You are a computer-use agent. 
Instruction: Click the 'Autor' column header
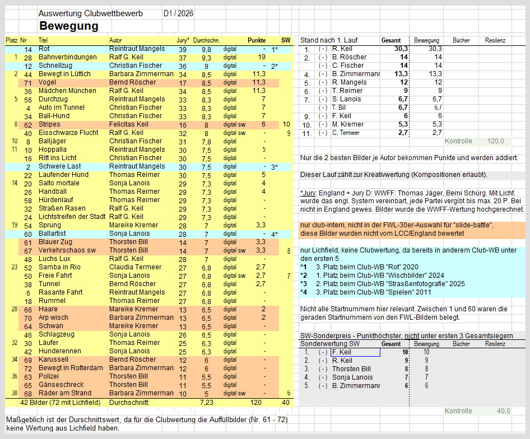tap(115, 40)
